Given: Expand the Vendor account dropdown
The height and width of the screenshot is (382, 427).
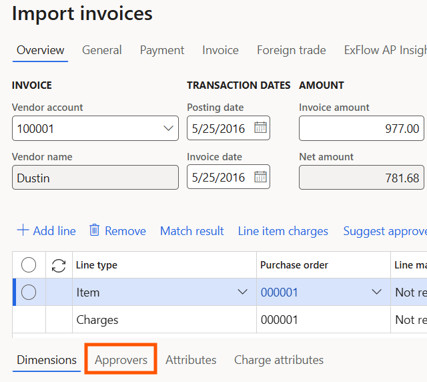Looking at the screenshot, I should pos(168,128).
